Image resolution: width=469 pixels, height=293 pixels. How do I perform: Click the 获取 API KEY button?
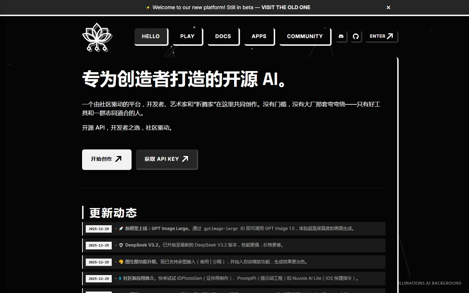pos(166,159)
